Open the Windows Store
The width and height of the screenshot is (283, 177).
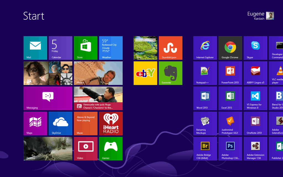pos(85,48)
